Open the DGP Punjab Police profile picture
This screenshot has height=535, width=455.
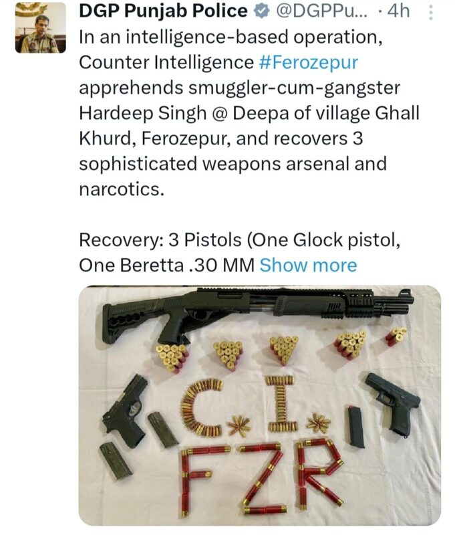41,27
